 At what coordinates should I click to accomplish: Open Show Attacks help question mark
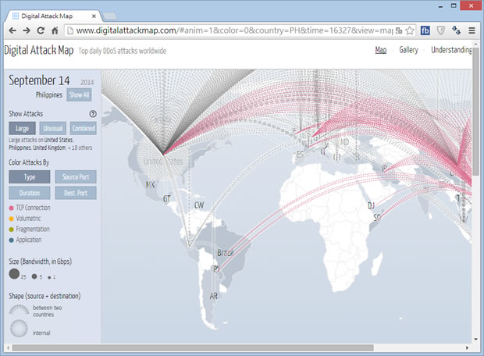coord(93,114)
